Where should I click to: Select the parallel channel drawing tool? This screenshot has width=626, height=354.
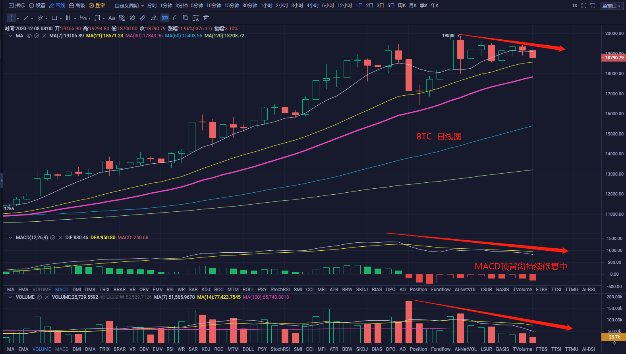pos(40,18)
